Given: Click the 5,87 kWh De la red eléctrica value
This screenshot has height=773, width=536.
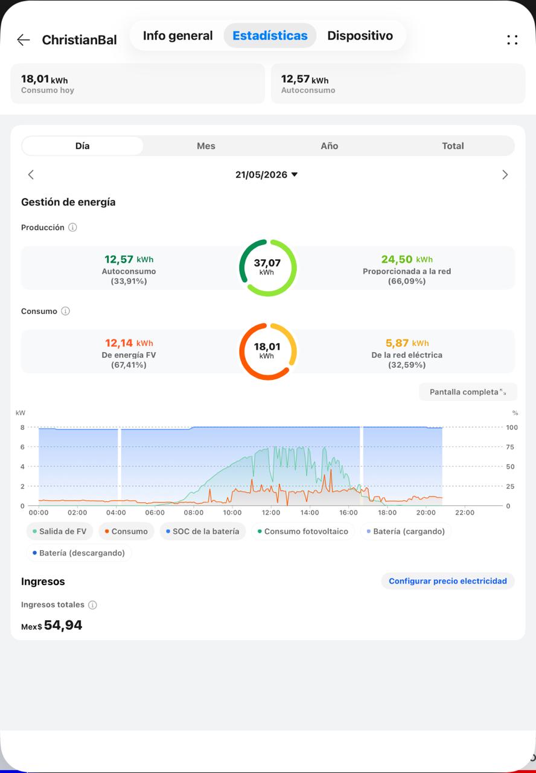Looking at the screenshot, I should tap(407, 344).
